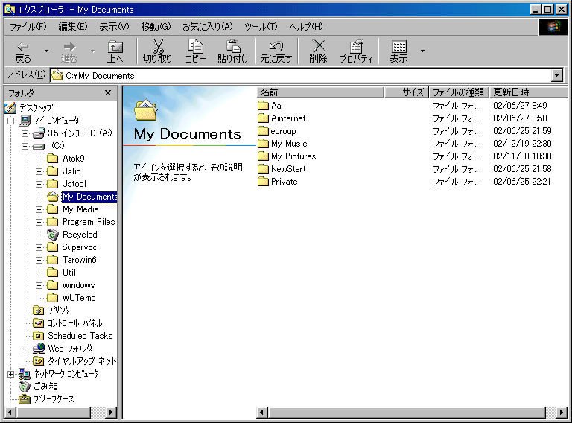The height and width of the screenshot is (423, 572).
Task: Open the Back button history dropdown arrow
Action: coord(46,51)
